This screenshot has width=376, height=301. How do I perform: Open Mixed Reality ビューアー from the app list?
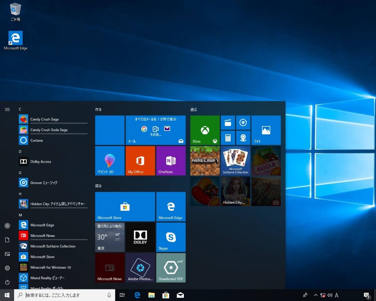[x=53, y=278]
